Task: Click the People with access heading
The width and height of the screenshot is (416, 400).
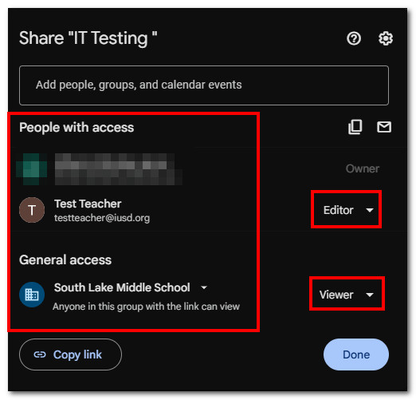Action: [x=77, y=128]
